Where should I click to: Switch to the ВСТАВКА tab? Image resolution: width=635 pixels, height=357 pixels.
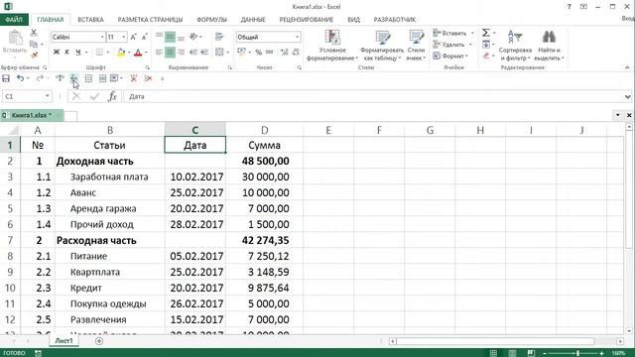[x=90, y=20]
